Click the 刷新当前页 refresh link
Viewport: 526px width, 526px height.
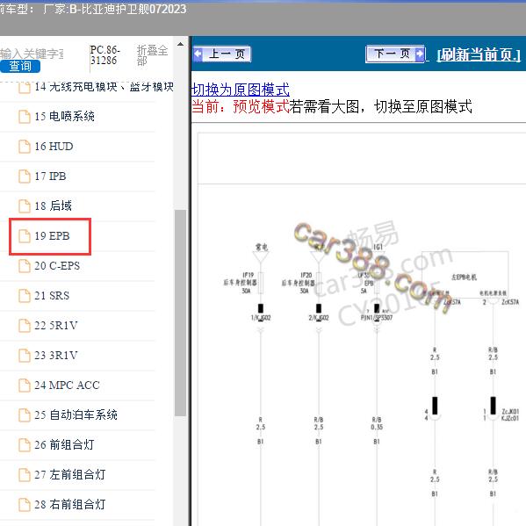tap(479, 54)
